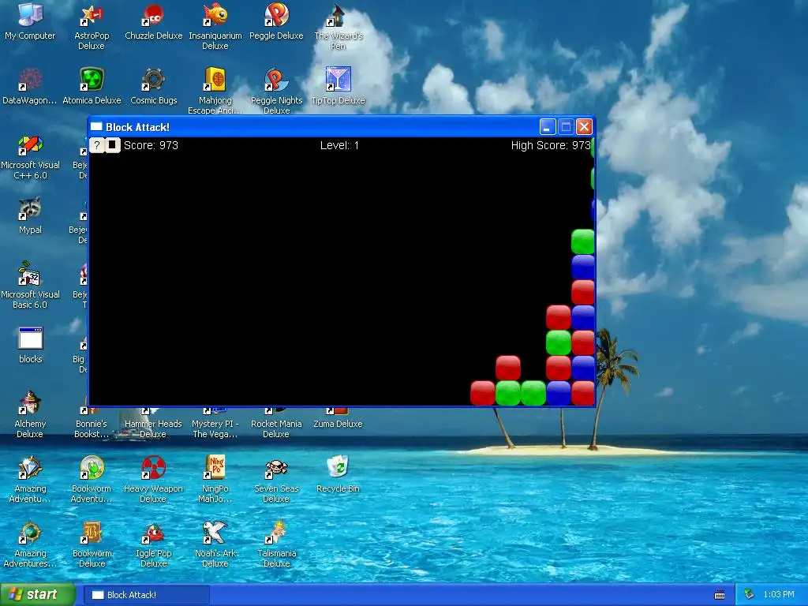Click the Bookworm Deluxe desktop icon

click(92, 544)
